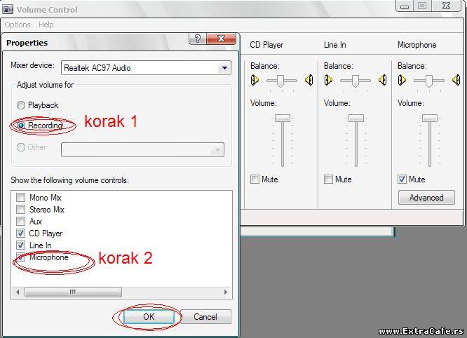Check the Aux volume control
This screenshot has width=467, height=338.
(20, 222)
